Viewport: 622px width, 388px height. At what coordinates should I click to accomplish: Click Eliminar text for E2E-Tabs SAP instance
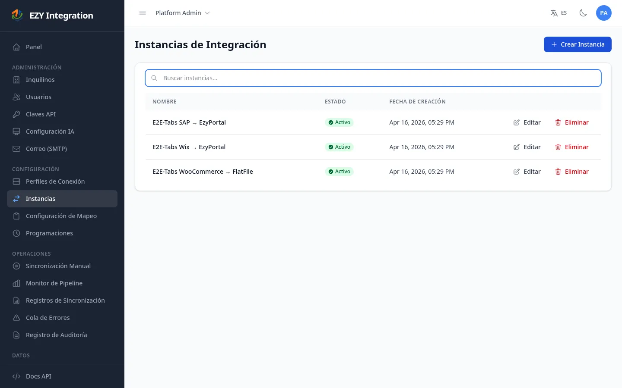click(577, 122)
